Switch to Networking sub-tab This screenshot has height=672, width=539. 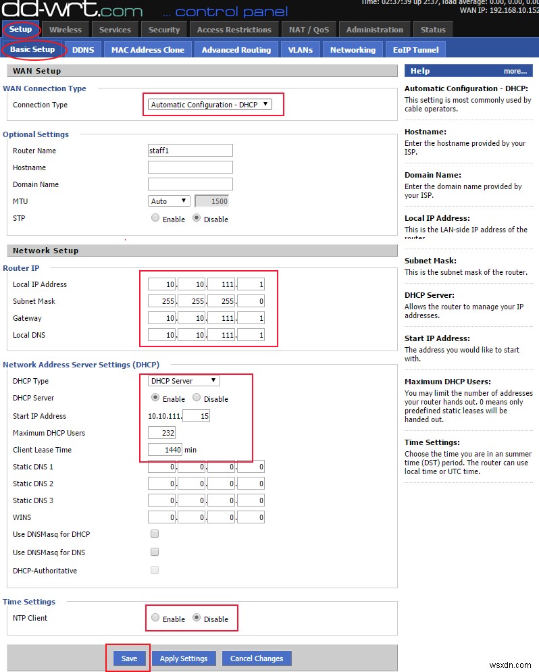tap(353, 50)
